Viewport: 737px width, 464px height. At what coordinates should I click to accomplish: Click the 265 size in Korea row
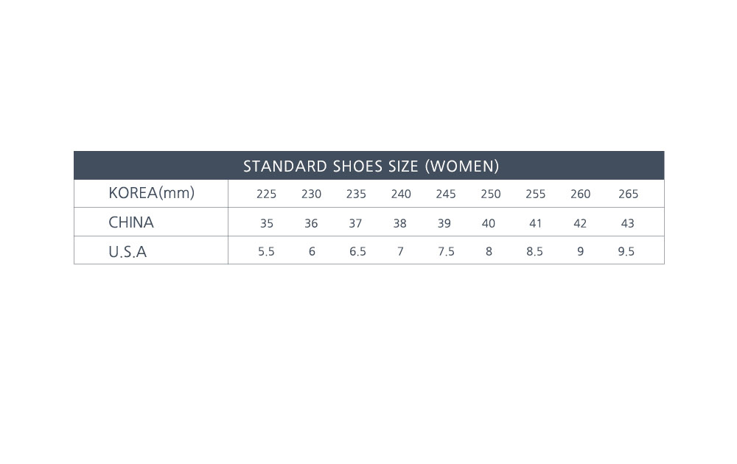[628, 194]
